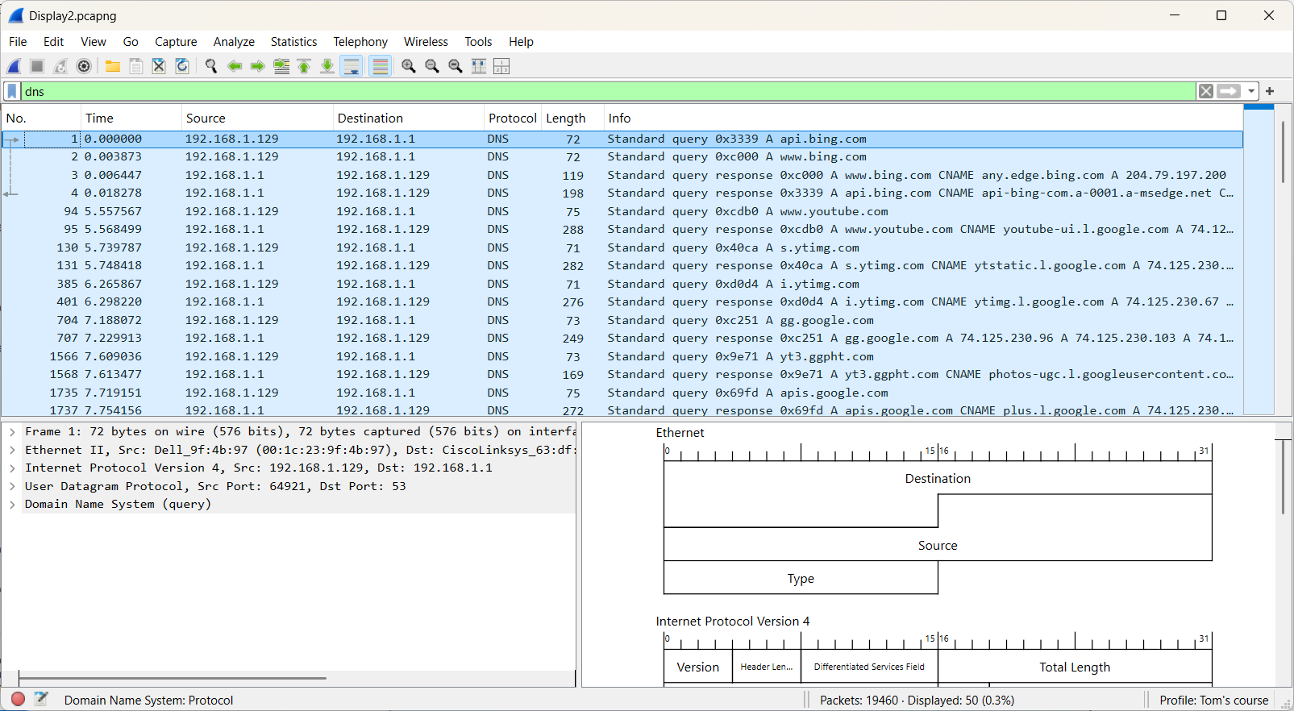
Task: Open the Go menu
Action: click(131, 42)
